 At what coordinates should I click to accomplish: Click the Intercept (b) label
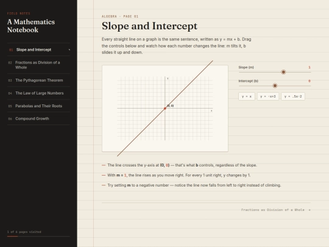249,81
